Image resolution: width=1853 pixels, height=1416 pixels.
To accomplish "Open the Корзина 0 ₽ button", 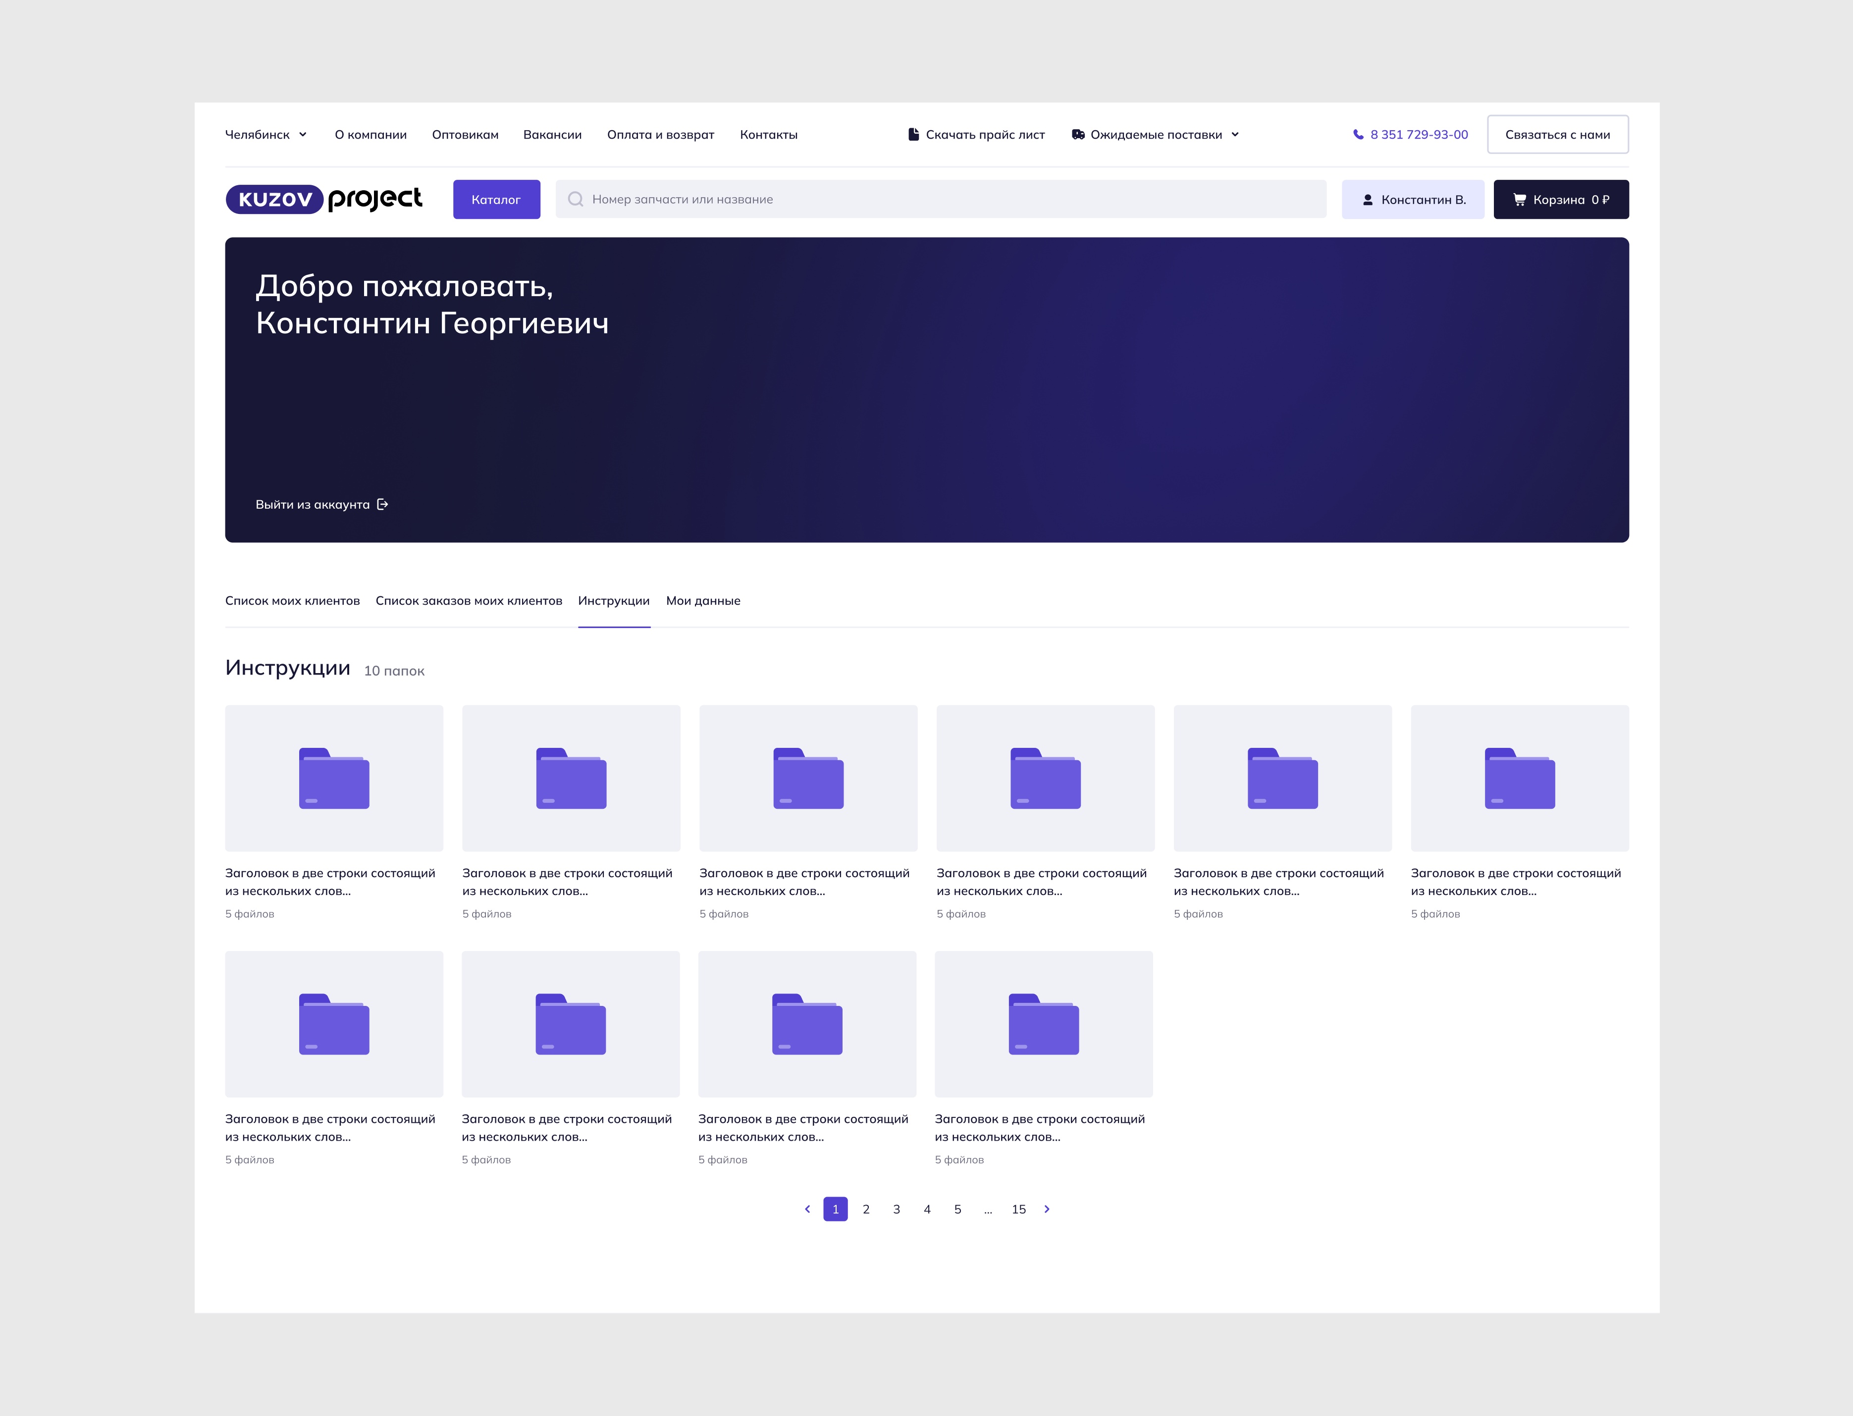I will [x=1561, y=200].
